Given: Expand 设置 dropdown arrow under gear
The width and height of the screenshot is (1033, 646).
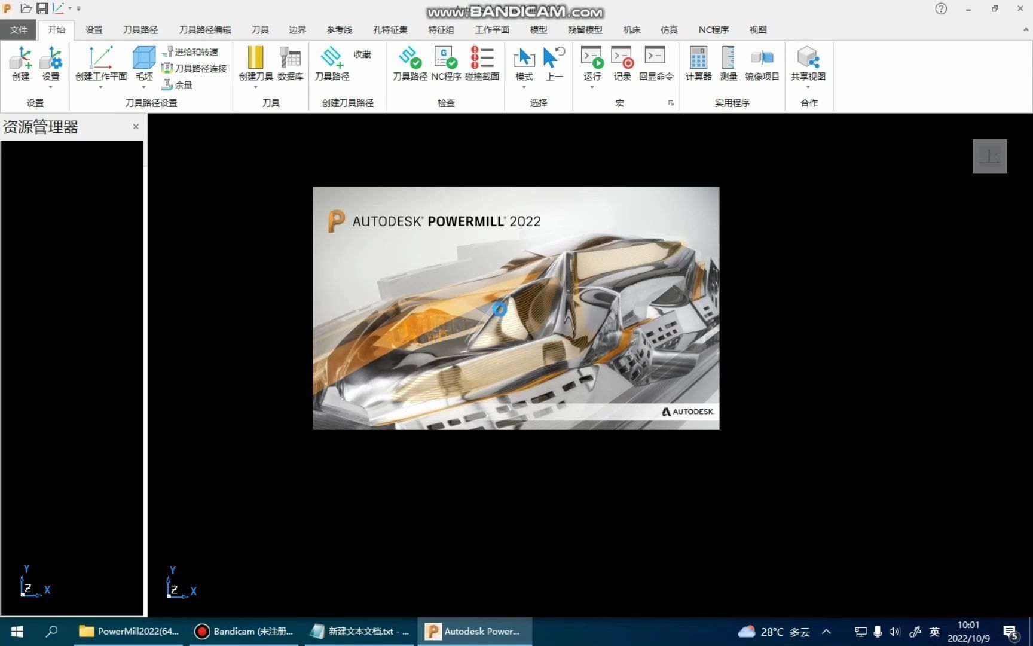Looking at the screenshot, I should 51,87.
